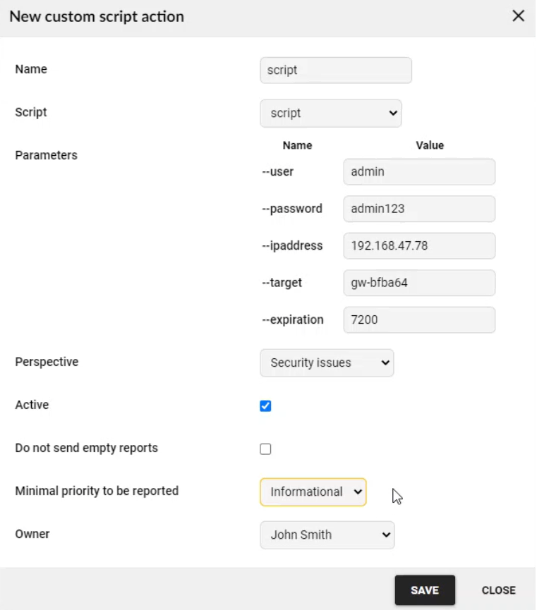Open the Minimal priority dropdown showing Informational

point(313,492)
